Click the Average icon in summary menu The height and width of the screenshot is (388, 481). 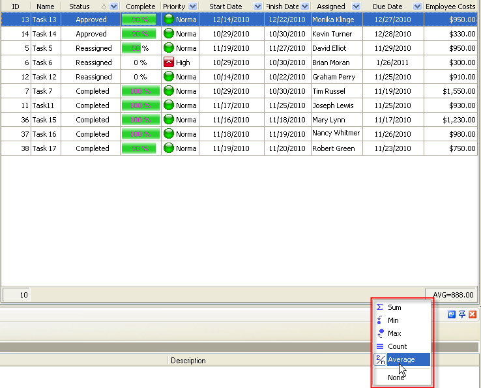(380, 359)
